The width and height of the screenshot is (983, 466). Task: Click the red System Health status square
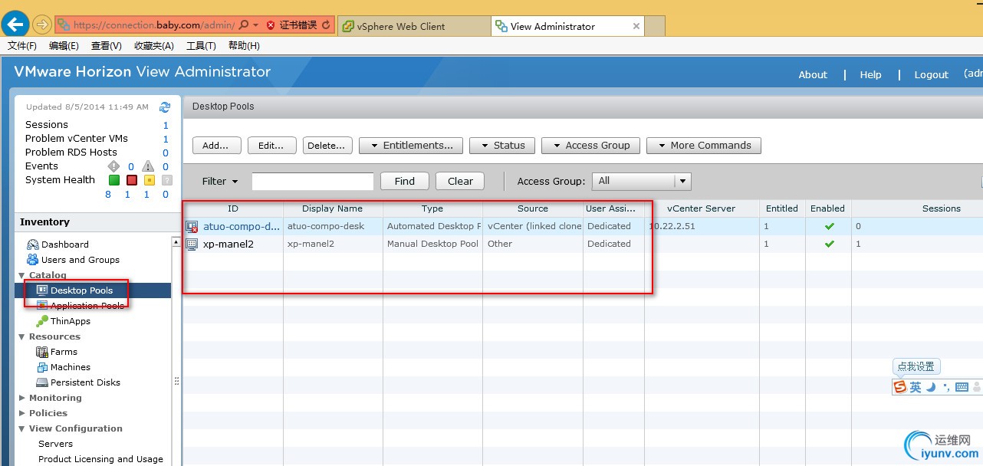pos(131,180)
